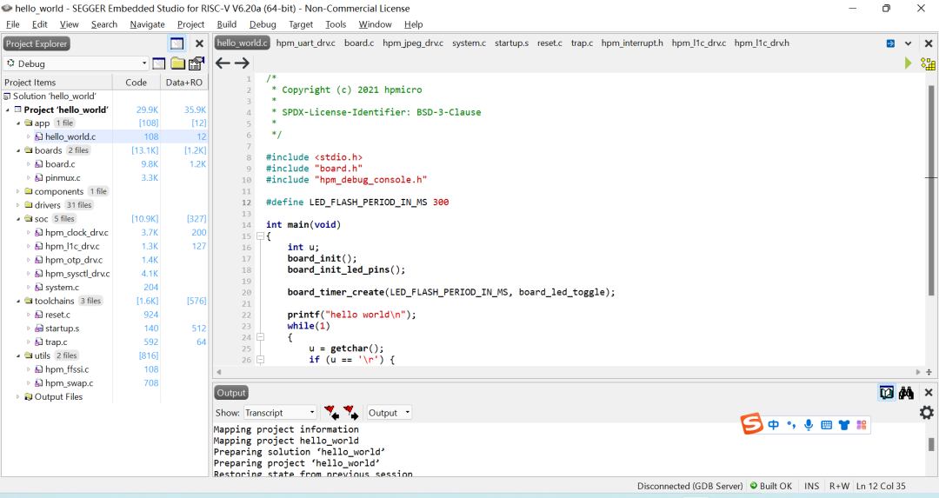Image resolution: width=939 pixels, height=498 pixels.
Task: Jump to previous error arrow in Output
Action: coord(330,413)
